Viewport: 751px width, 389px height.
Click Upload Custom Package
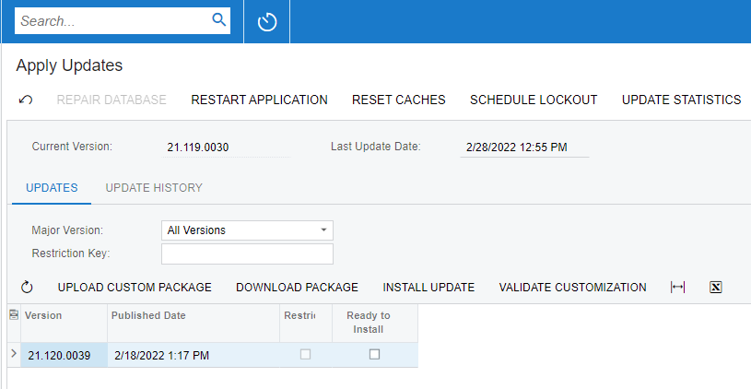(135, 287)
